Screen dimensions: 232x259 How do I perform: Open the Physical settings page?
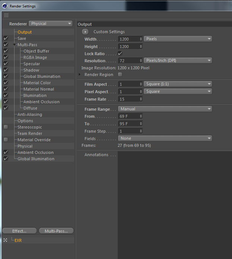25,146
